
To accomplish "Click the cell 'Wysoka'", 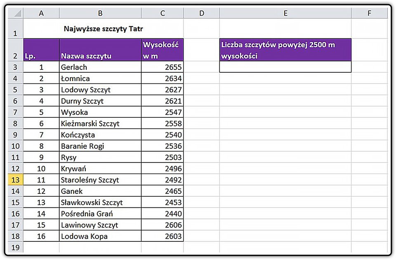I will (x=100, y=112).
